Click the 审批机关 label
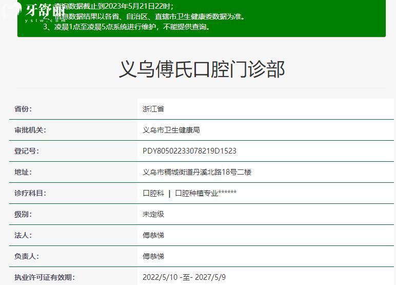 tap(30, 130)
